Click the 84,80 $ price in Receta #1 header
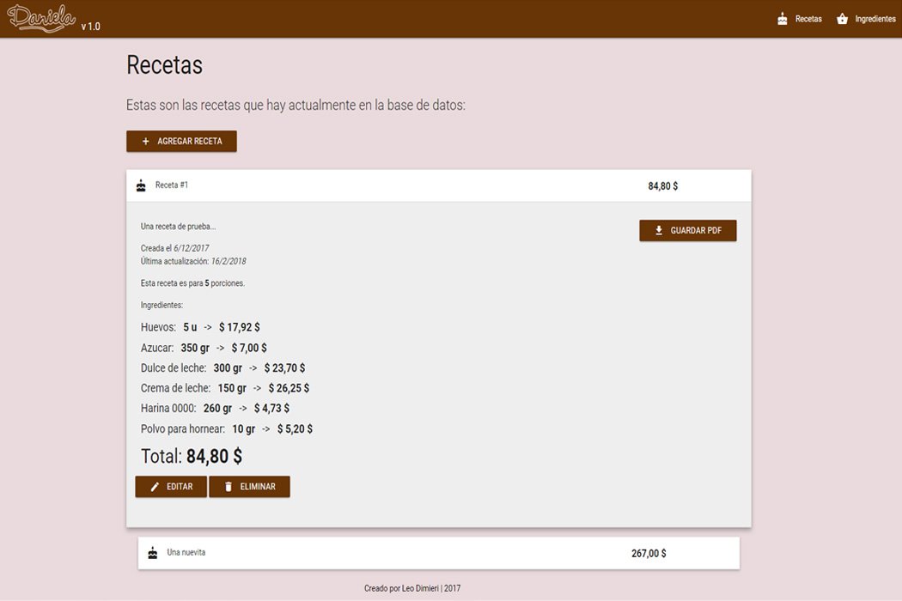Image resolution: width=902 pixels, height=601 pixels. click(x=662, y=186)
